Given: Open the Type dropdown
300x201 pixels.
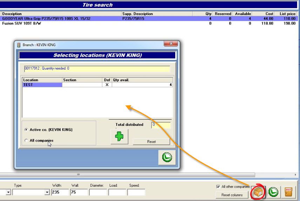Looking at the screenshot, I should click(47, 192).
